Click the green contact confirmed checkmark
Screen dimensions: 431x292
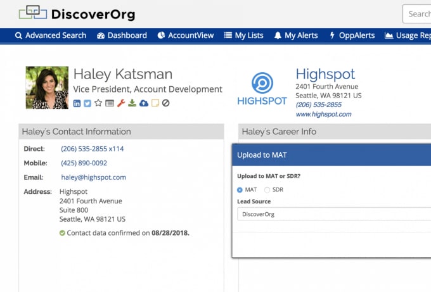62,233
